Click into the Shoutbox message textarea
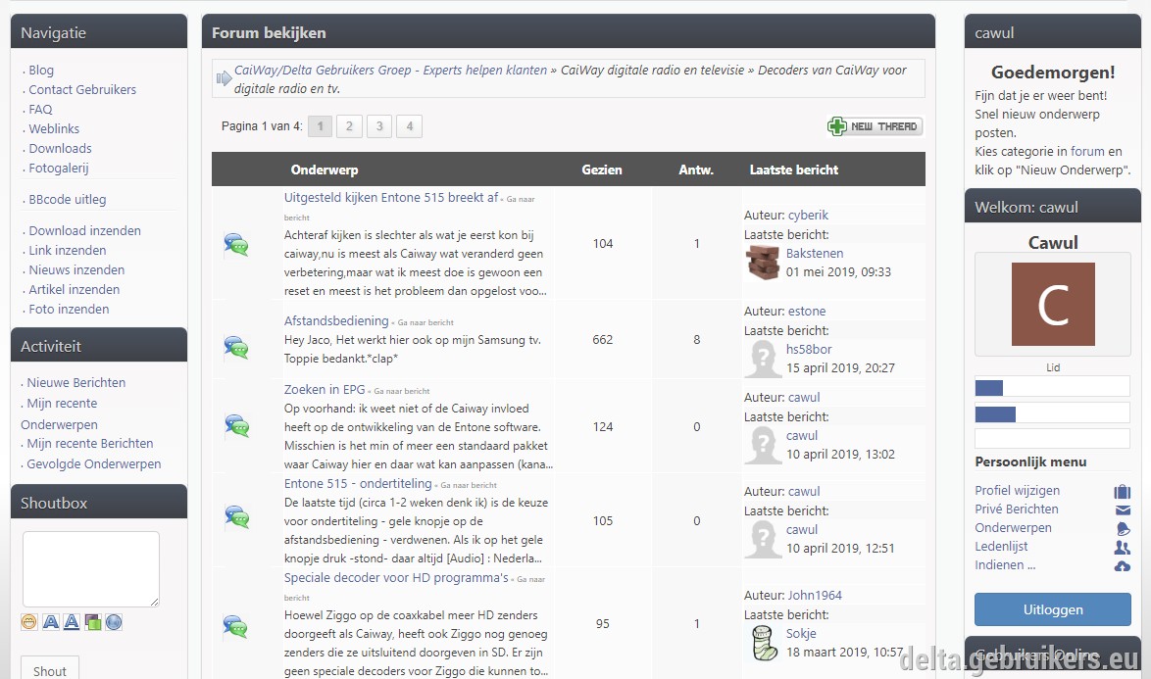This screenshot has height=679, width=1151. (91, 569)
